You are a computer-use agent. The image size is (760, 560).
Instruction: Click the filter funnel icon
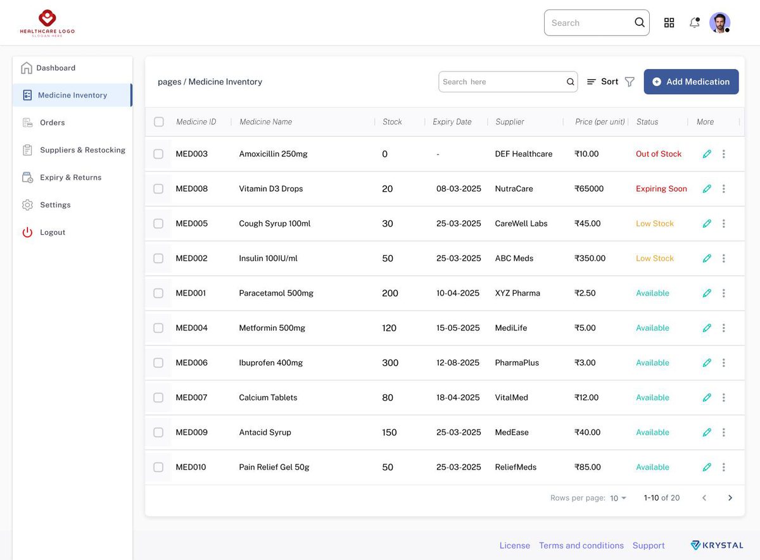click(x=630, y=82)
